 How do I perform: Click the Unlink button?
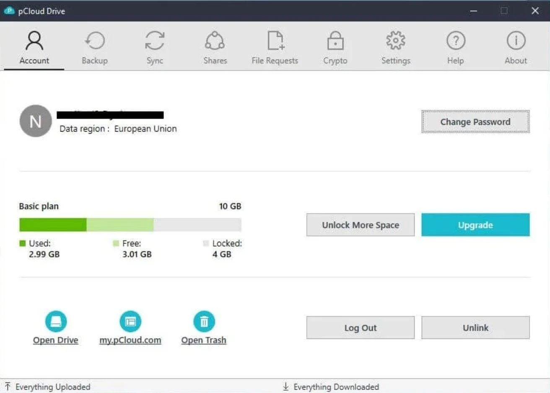(475, 328)
